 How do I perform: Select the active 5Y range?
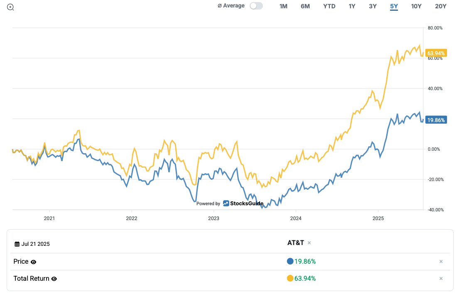(394, 6)
